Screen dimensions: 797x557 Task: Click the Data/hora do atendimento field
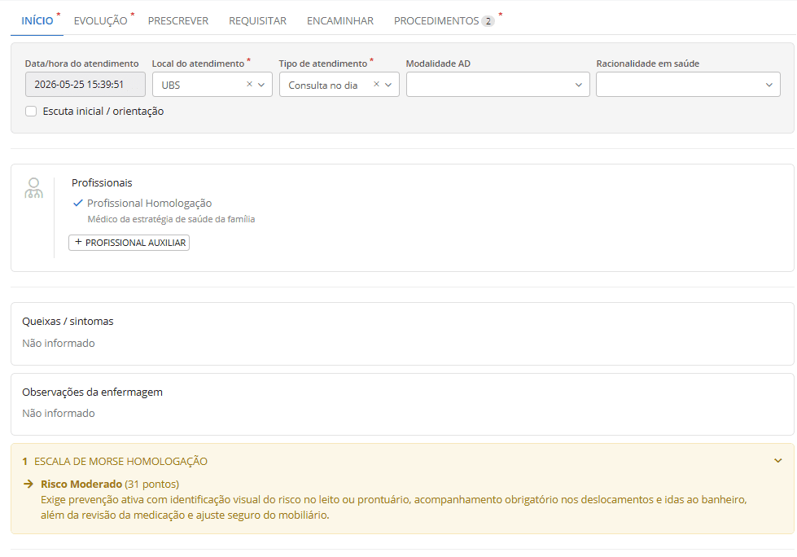(x=85, y=85)
